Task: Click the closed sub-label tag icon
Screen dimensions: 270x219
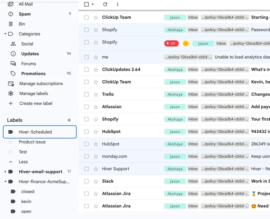Action: [x=13, y=191]
